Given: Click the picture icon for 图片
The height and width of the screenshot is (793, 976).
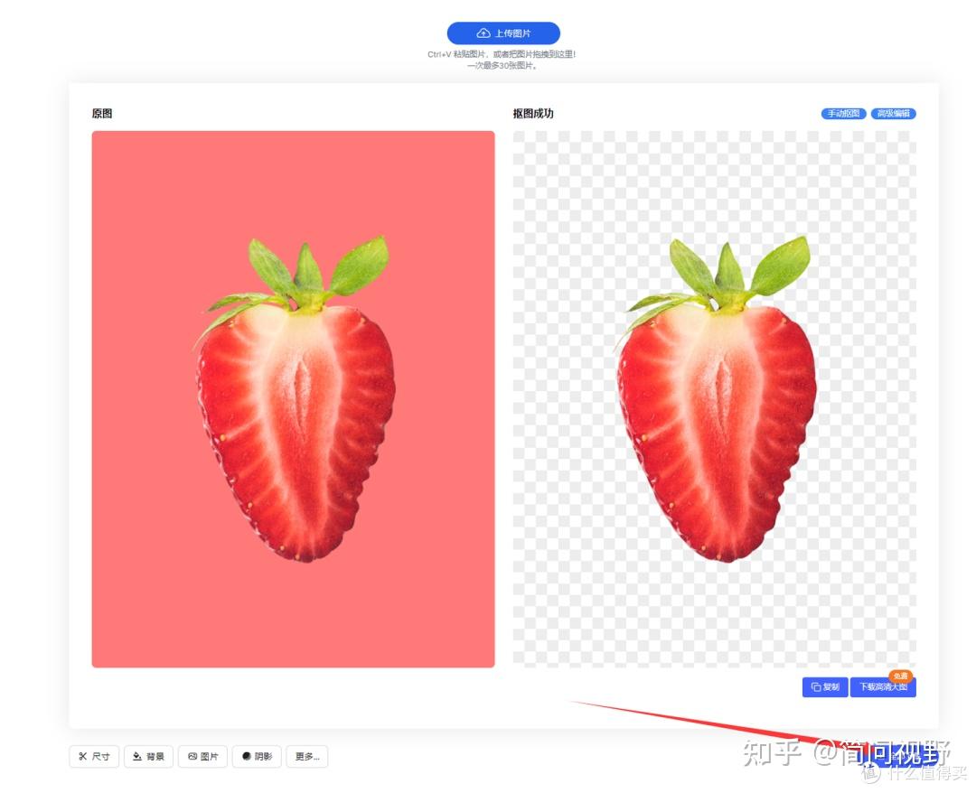Looking at the screenshot, I should (192, 756).
